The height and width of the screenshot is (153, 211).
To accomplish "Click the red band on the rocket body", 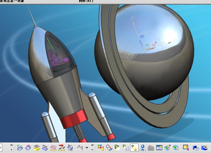I will (74, 119).
